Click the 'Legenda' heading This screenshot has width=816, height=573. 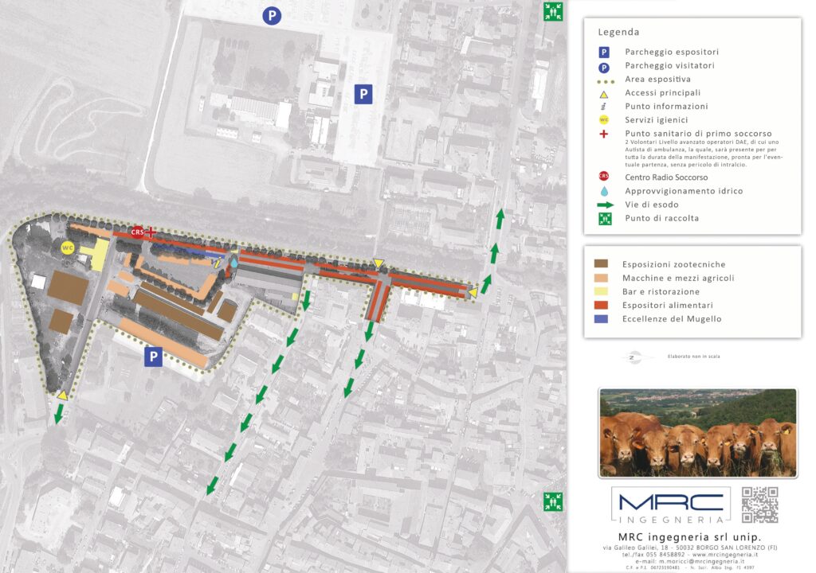pos(618,32)
